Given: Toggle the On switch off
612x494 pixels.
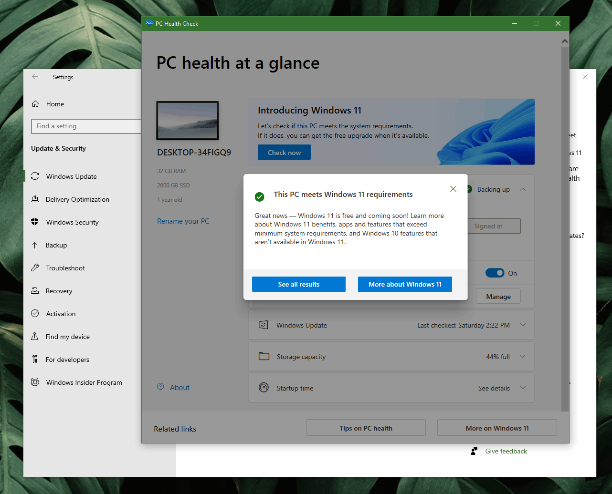Looking at the screenshot, I should pos(495,273).
